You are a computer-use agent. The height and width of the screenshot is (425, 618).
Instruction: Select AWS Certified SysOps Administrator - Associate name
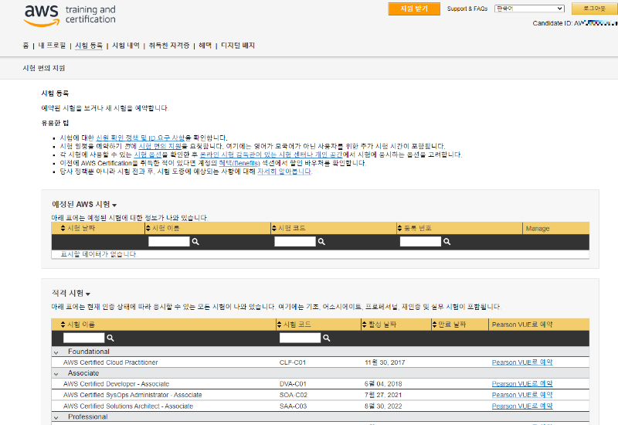pos(132,395)
